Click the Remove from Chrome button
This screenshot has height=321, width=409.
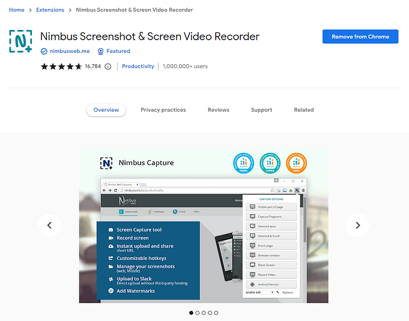[x=360, y=37]
